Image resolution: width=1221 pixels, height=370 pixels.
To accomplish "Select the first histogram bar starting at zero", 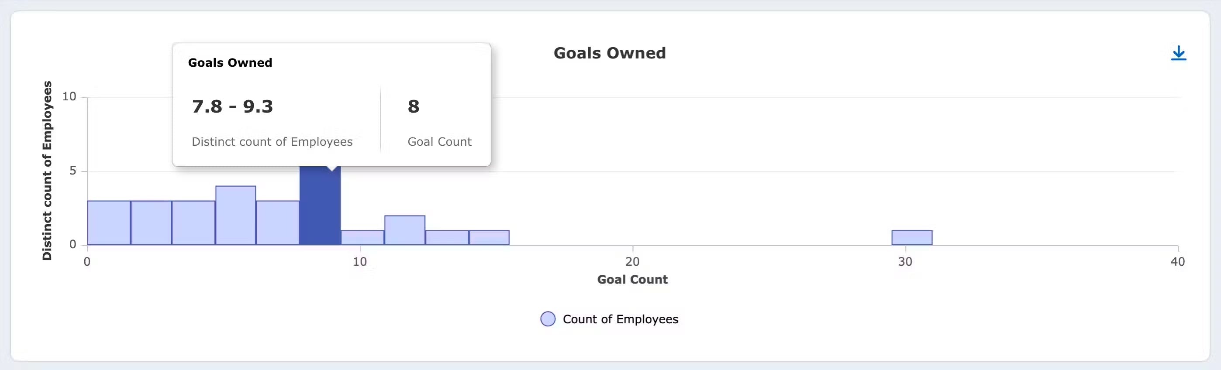I will click(x=109, y=223).
